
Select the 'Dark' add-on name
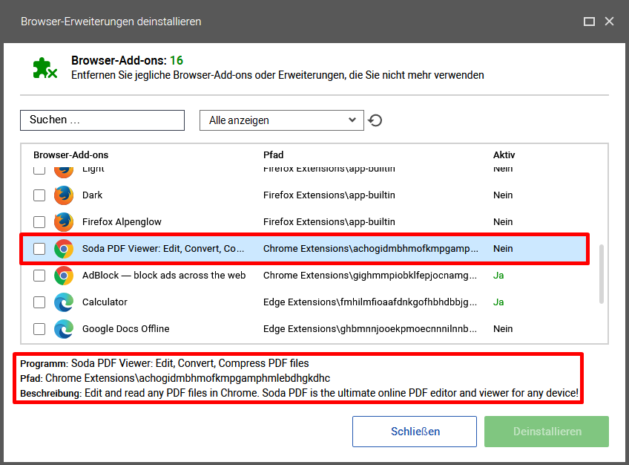click(x=92, y=195)
